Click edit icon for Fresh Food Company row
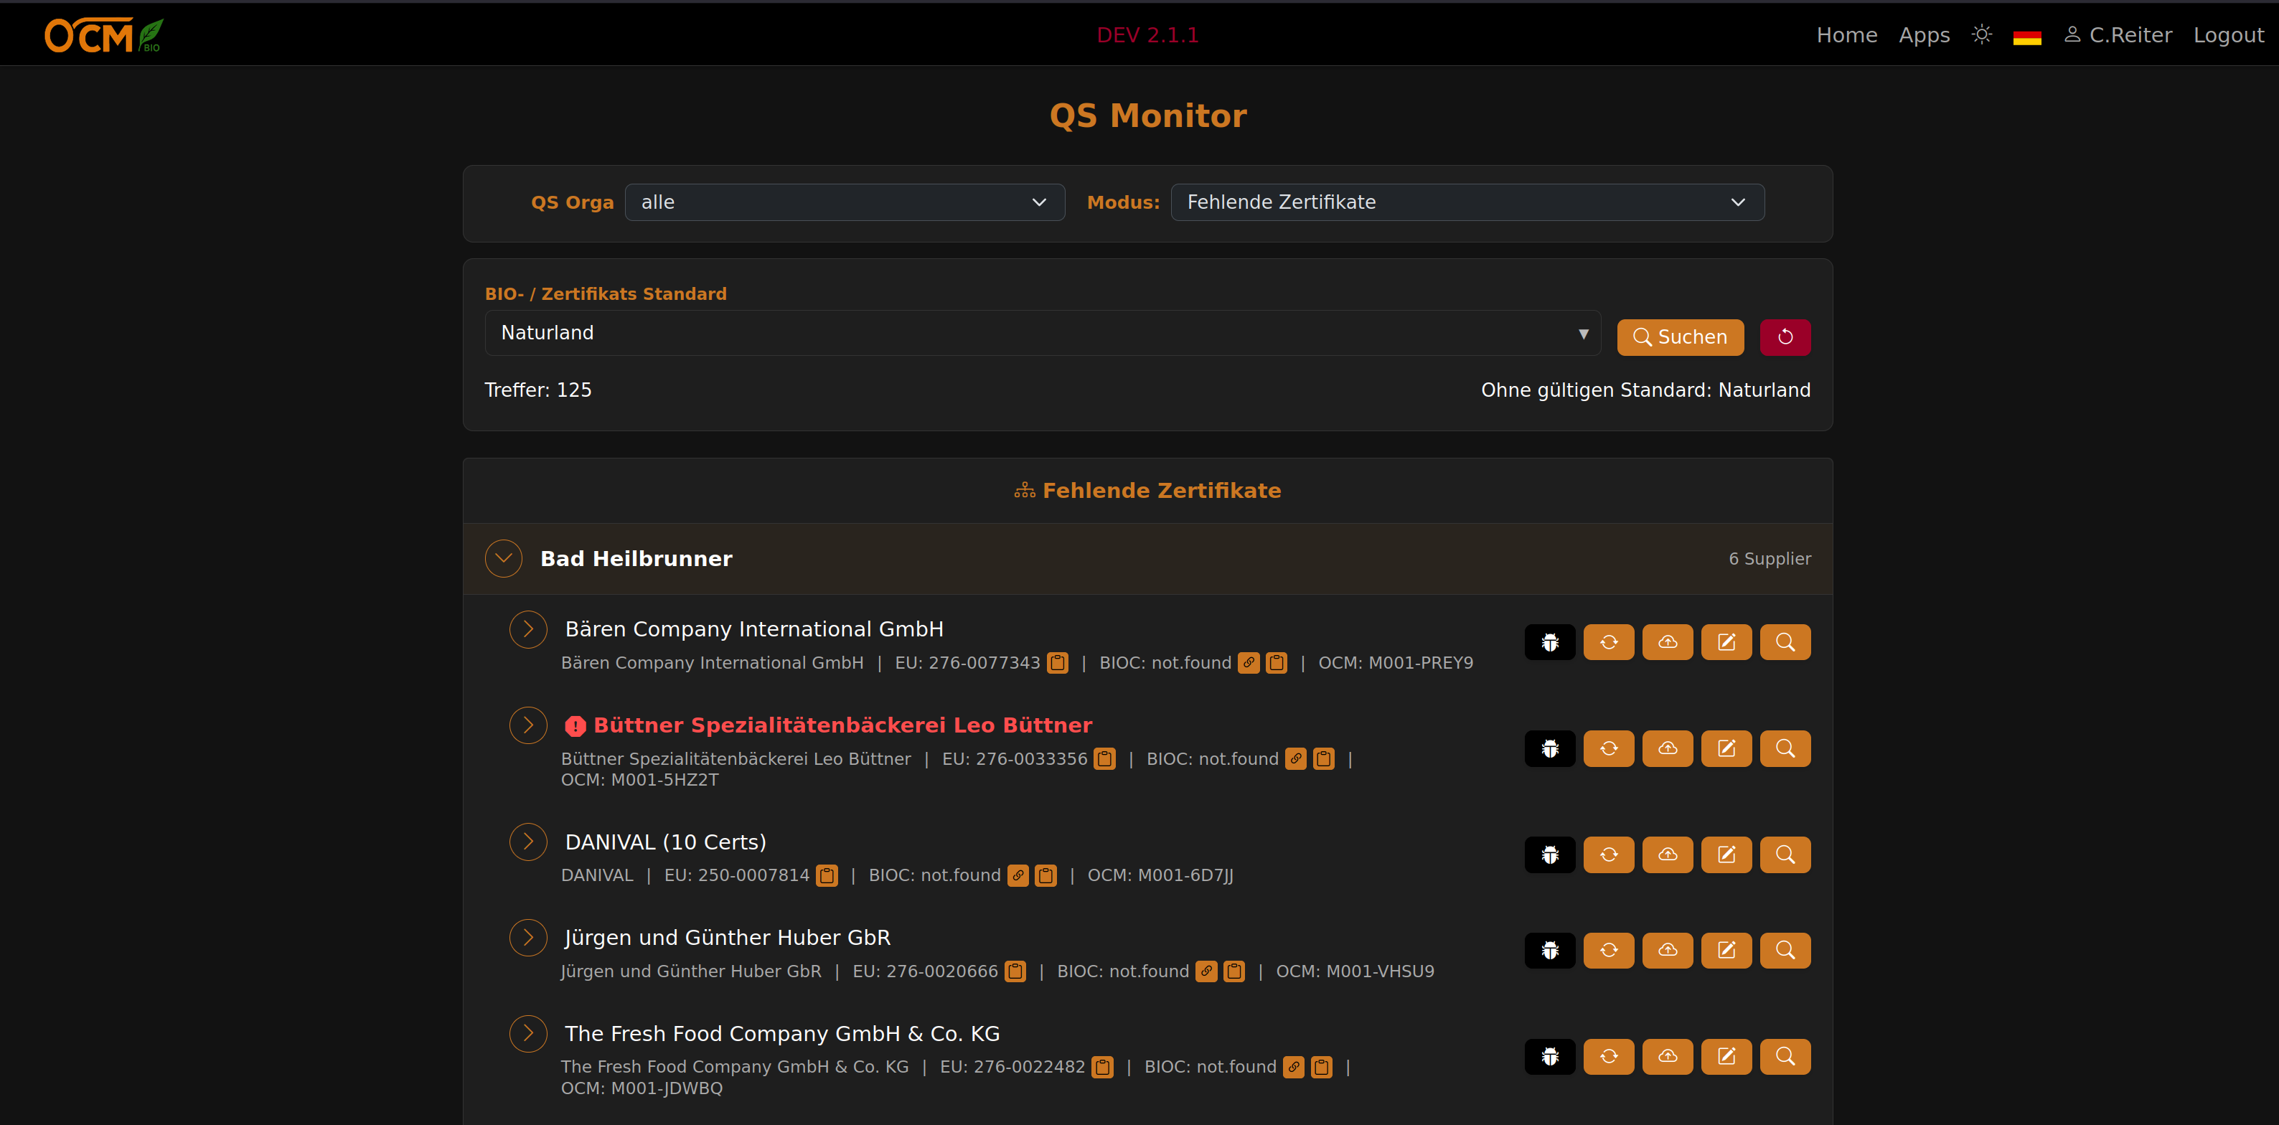The height and width of the screenshot is (1125, 2279). pos(1726,1057)
